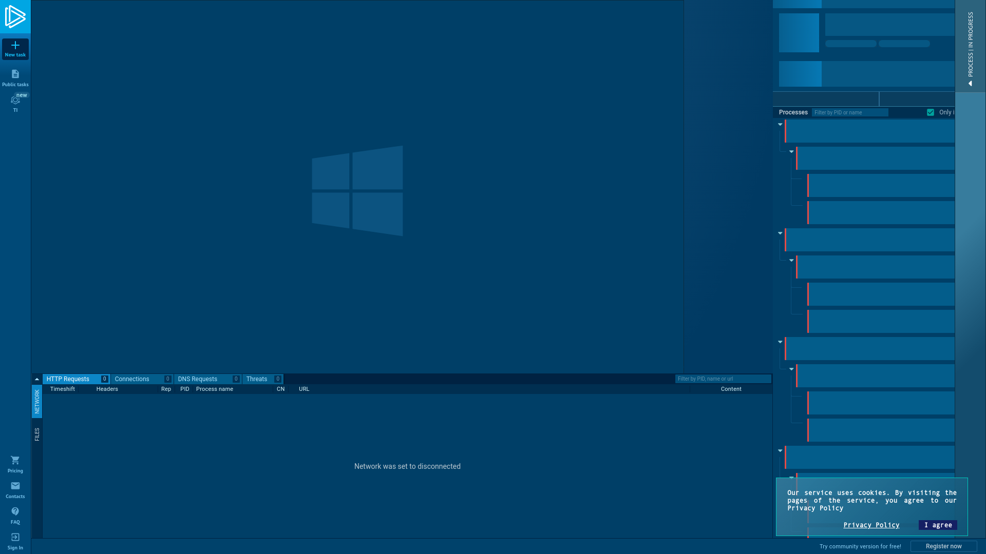Start a New task
This screenshot has height=554, width=986.
click(15, 49)
